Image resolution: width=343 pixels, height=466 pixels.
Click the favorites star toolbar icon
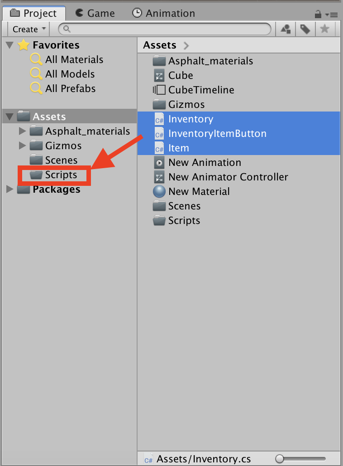click(324, 29)
